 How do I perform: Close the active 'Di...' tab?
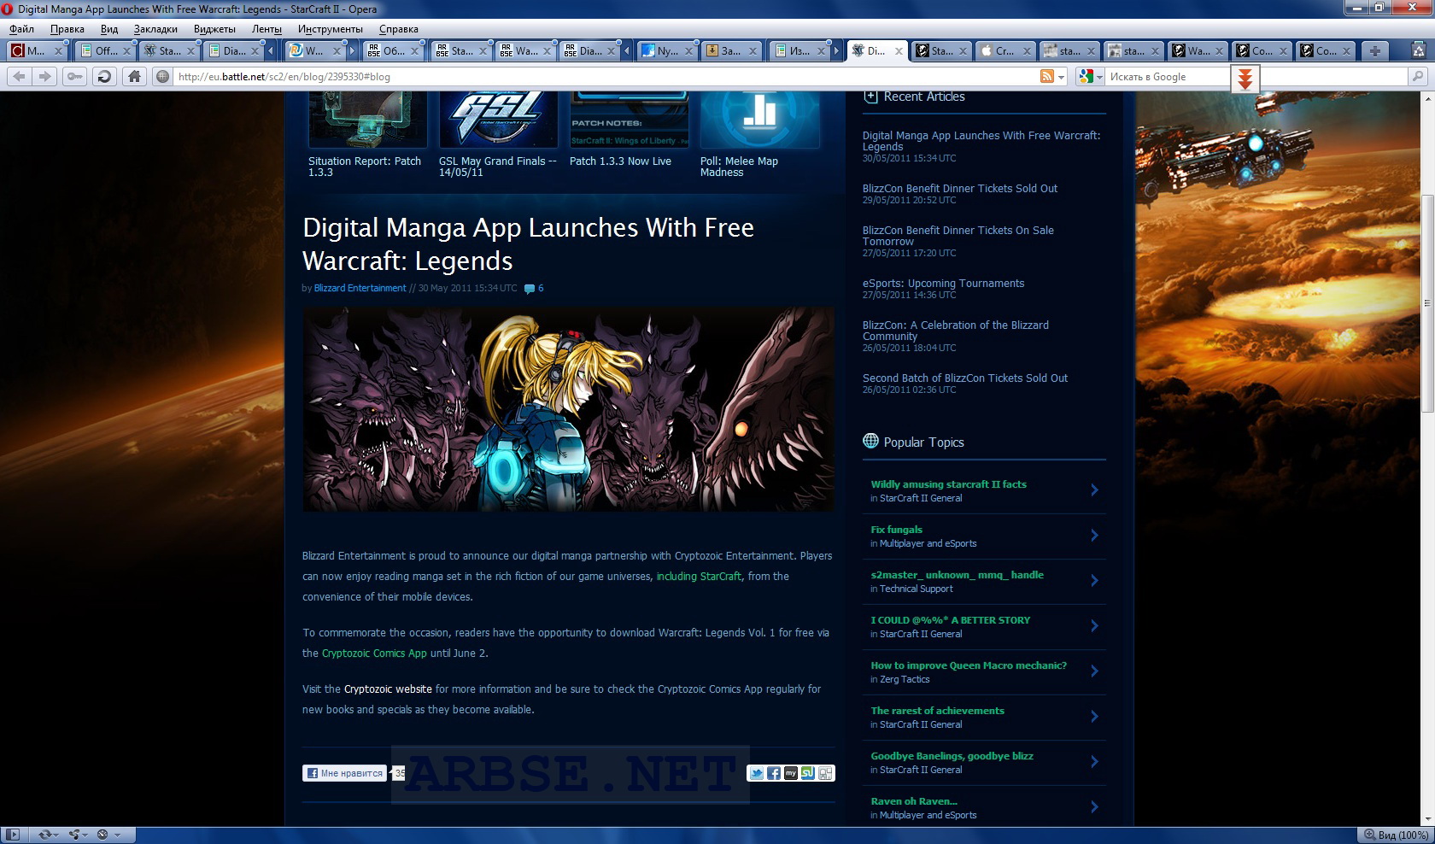coord(899,51)
